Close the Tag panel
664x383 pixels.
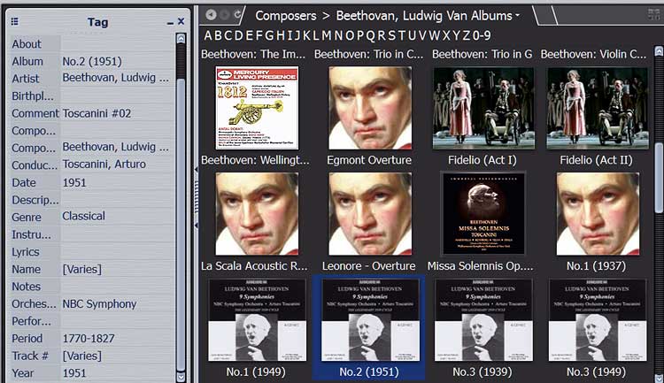coord(181,21)
